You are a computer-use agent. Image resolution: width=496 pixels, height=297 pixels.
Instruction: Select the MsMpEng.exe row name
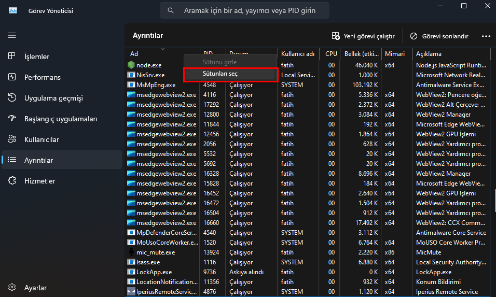156,84
